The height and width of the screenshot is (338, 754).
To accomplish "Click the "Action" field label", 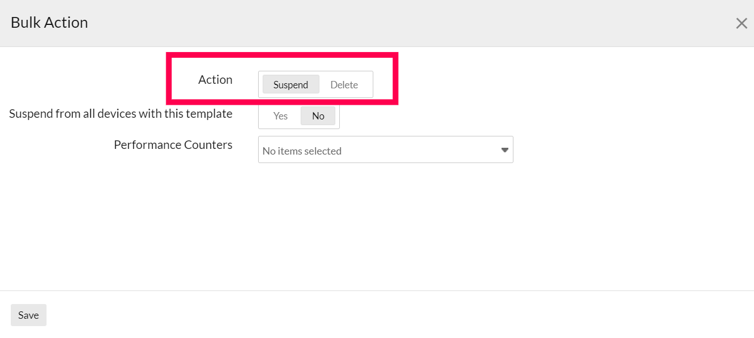I will [215, 80].
